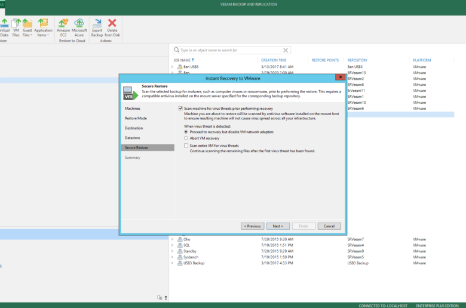This screenshot has height=308, width=466.
Task: Click the Cancel button
Action: tap(329, 226)
